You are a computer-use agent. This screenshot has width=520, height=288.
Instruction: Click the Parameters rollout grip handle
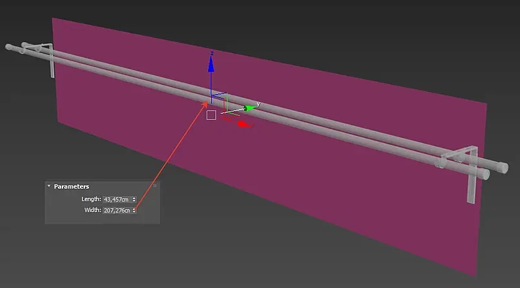point(155,186)
